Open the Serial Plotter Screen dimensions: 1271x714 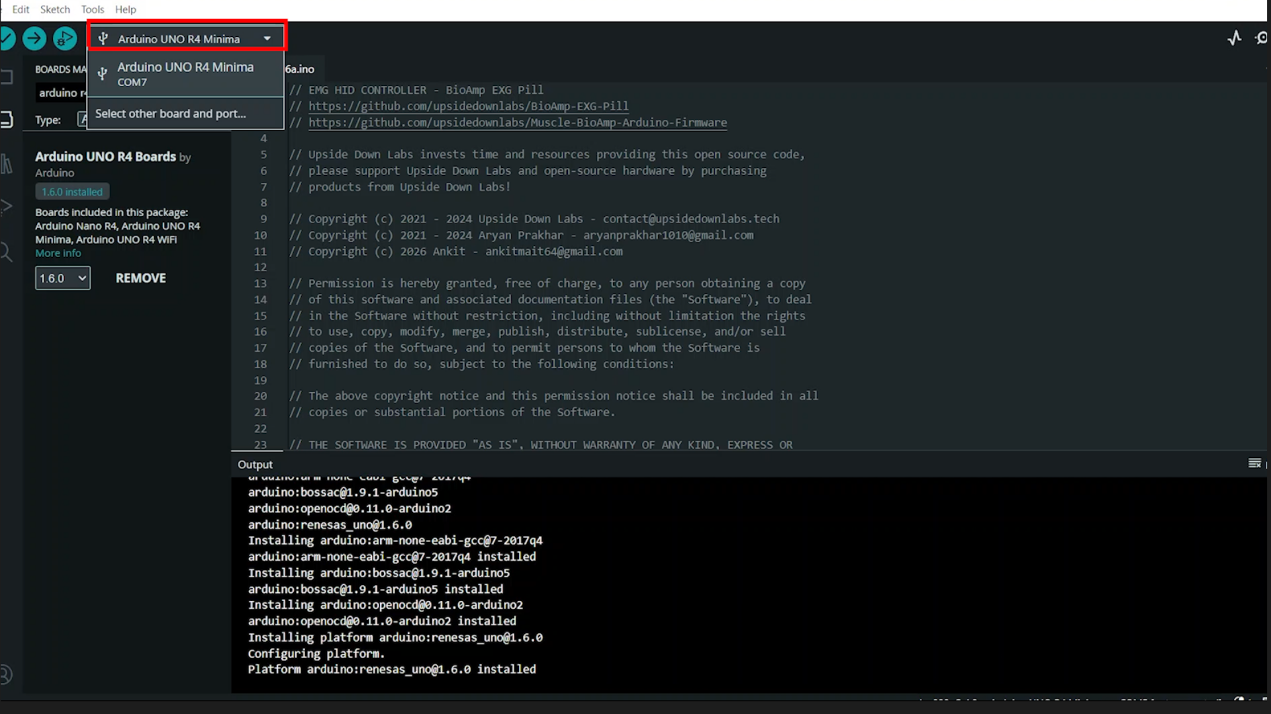click(x=1234, y=38)
